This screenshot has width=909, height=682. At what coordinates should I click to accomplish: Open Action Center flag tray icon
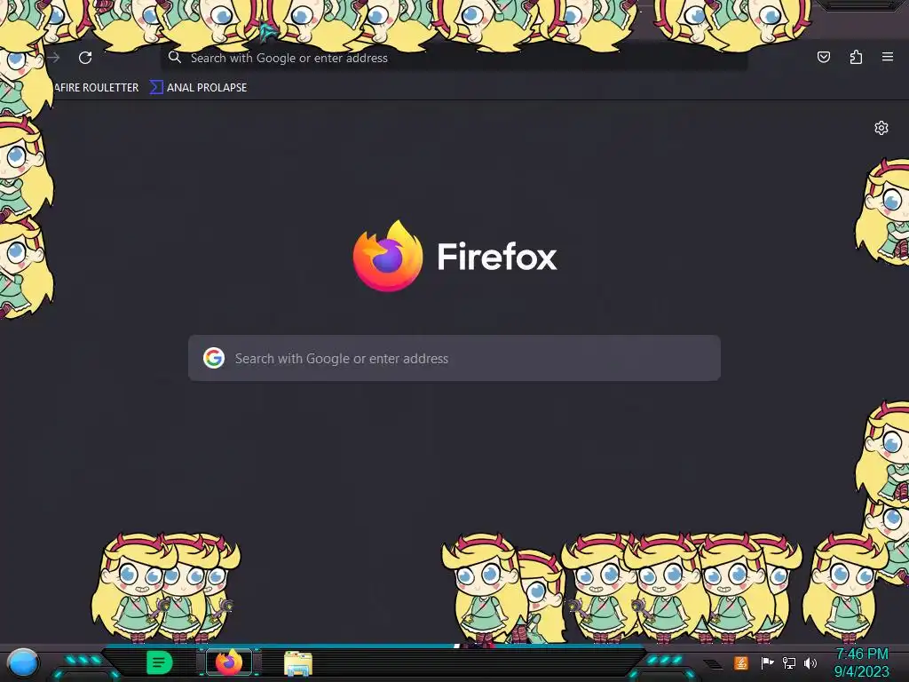click(x=767, y=662)
